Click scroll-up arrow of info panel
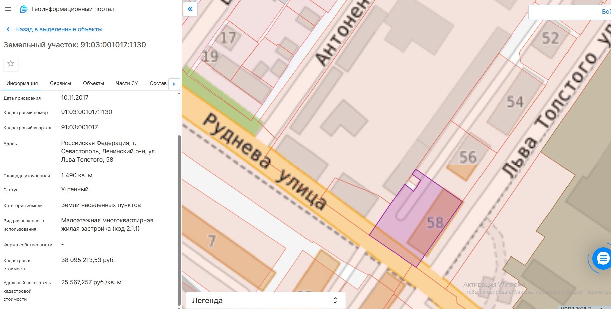 coord(179,94)
